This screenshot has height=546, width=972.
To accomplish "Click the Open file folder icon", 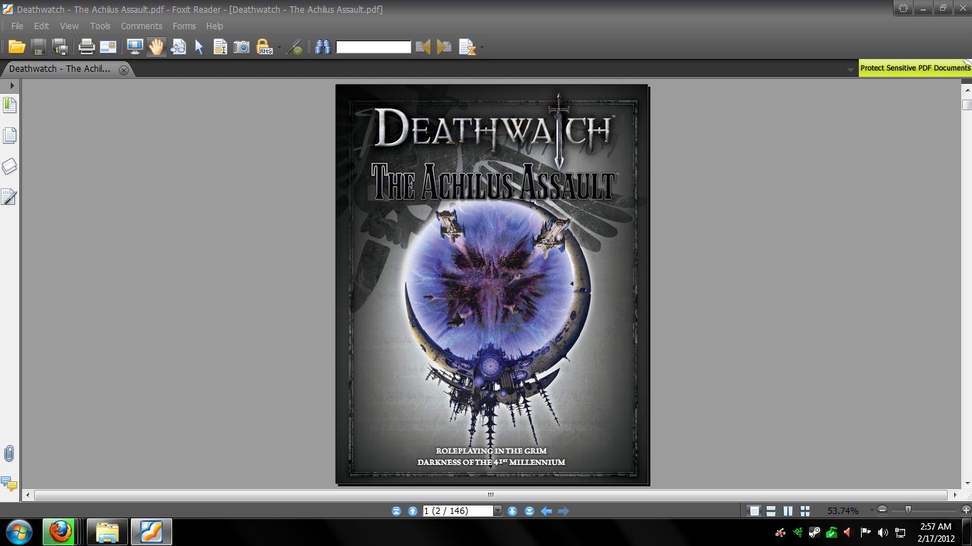I will [x=17, y=47].
